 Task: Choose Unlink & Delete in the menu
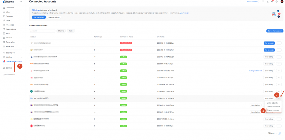coord(272,103)
